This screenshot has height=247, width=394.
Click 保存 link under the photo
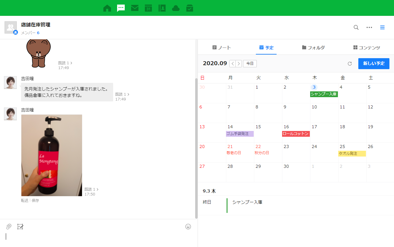[35, 201]
